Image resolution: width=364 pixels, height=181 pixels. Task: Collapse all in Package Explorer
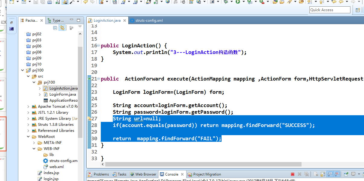[55, 28]
